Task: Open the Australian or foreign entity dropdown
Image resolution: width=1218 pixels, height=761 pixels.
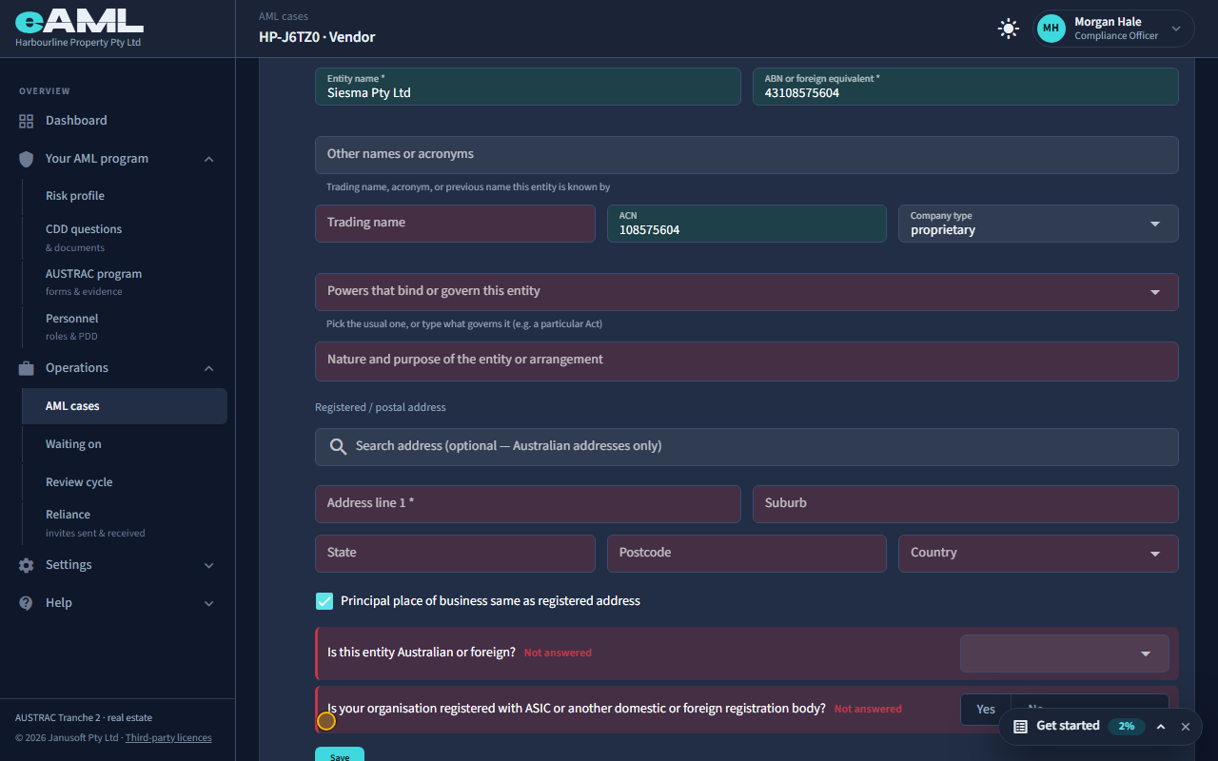Action: point(1065,654)
